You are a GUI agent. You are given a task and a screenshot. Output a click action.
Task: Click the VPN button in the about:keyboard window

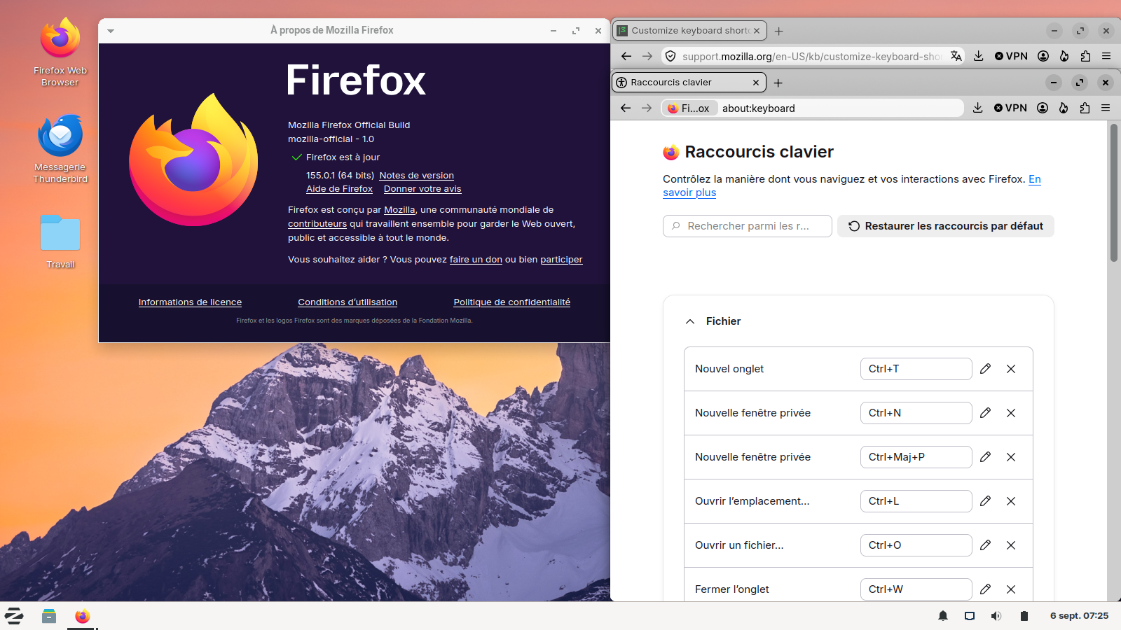[x=1010, y=108]
